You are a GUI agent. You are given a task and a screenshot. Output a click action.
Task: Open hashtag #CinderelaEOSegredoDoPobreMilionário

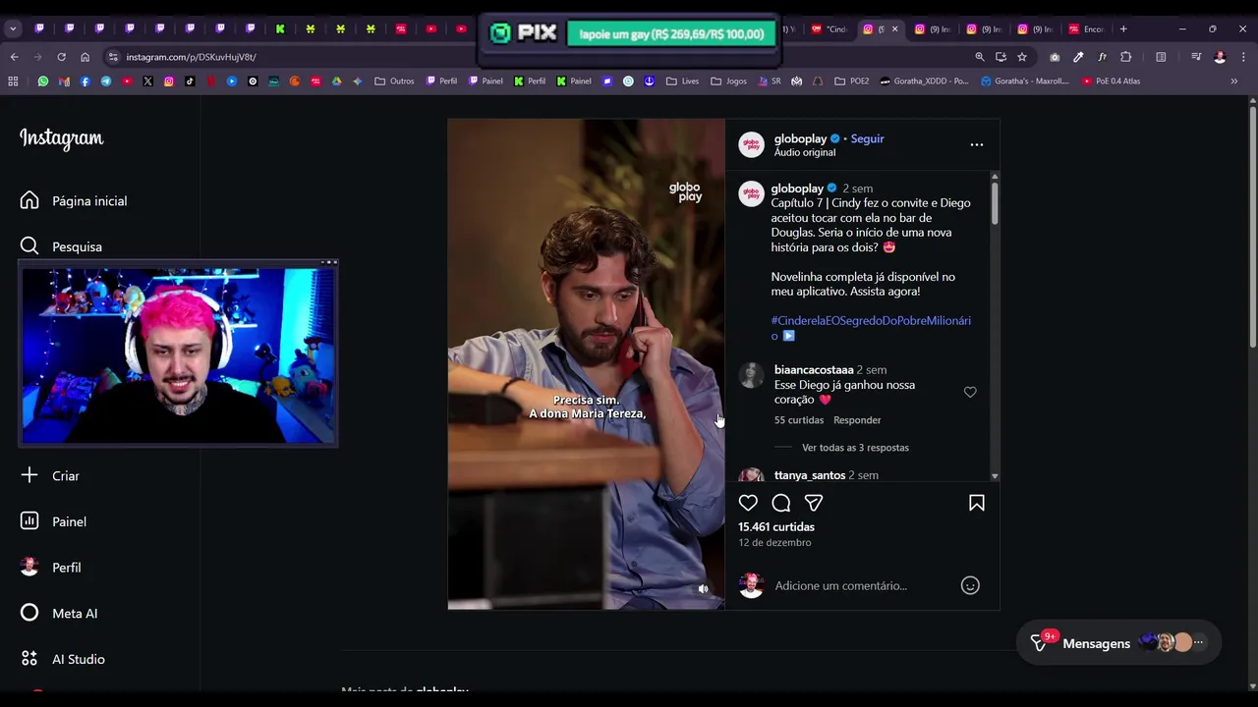[x=871, y=328]
